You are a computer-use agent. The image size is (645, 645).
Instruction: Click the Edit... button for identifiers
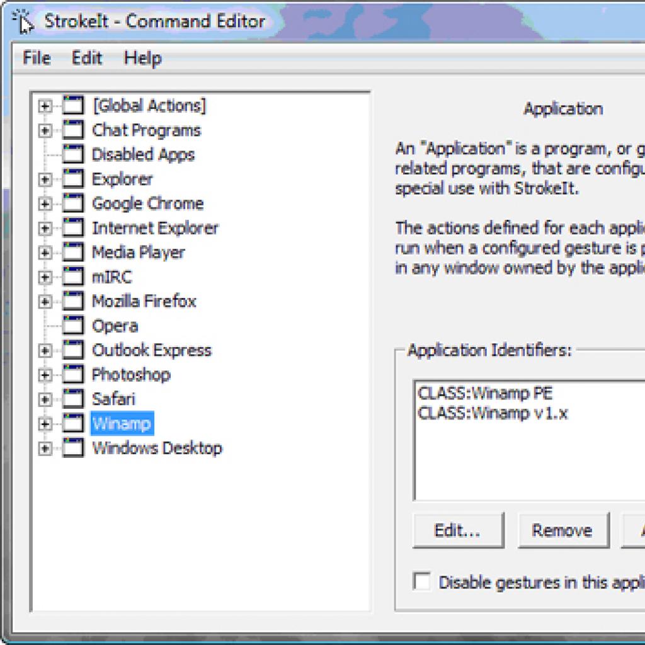point(459,530)
